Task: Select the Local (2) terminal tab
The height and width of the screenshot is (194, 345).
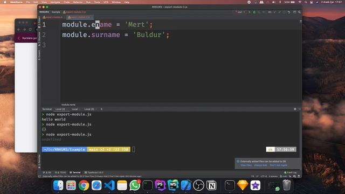Action: click(x=60, y=109)
